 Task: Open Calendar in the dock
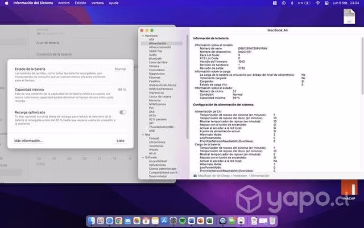coord(146,221)
